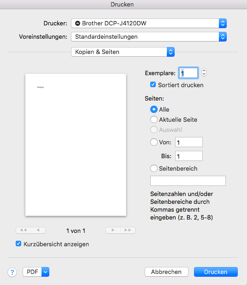Open the Drucker printer dropdown
The image size is (247, 285).
149,23
